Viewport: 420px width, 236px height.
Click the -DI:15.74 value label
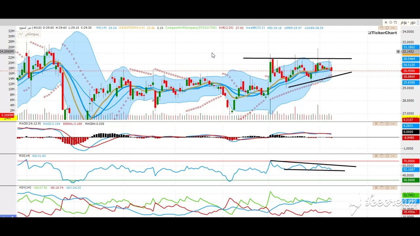(57, 187)
